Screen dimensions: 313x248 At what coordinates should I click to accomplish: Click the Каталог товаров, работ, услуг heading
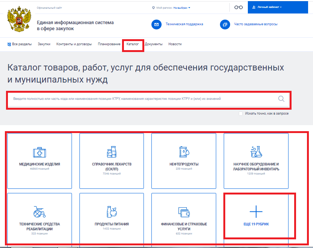[146, 73]
